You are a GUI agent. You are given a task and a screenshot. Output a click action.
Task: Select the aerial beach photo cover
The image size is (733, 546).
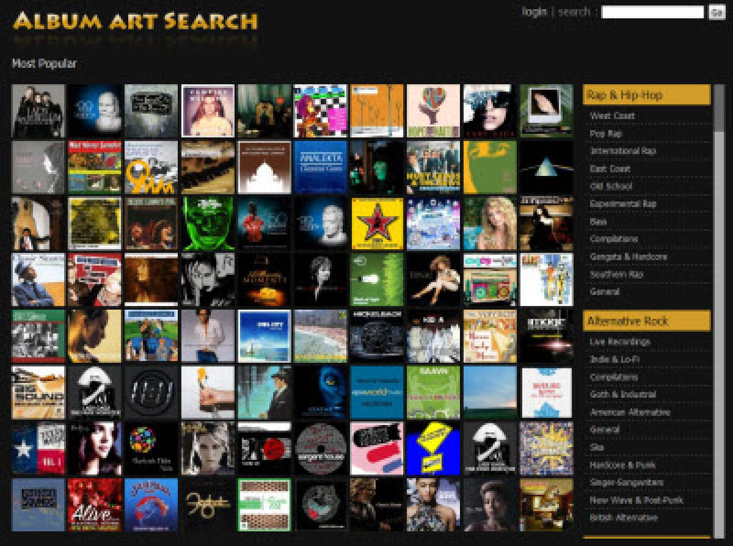point(321,336)
